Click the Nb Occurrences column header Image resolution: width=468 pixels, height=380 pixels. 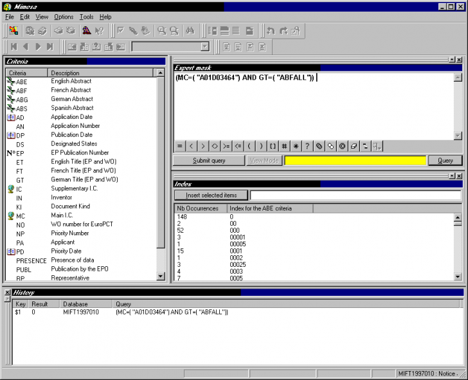(201, 208)
